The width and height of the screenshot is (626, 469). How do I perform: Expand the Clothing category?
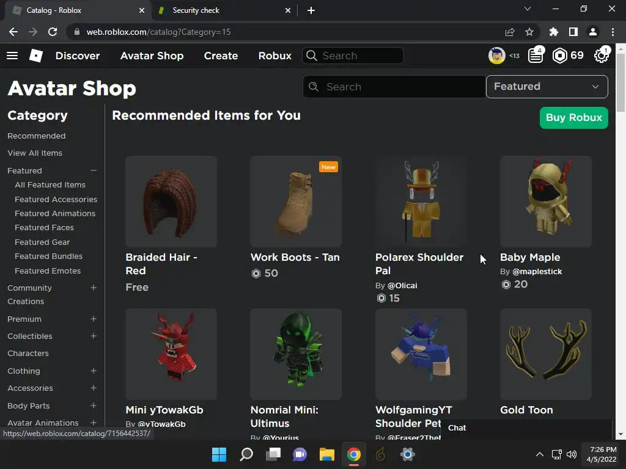94,371
